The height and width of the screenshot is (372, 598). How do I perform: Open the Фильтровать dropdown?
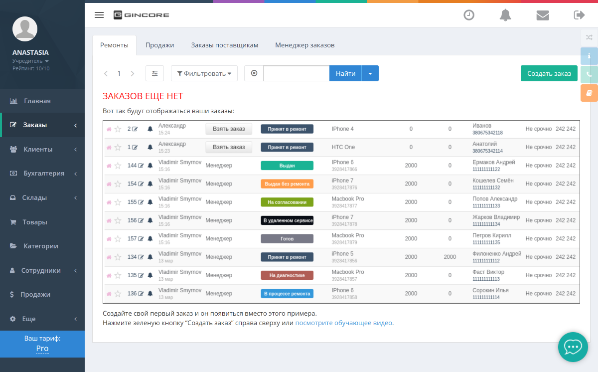(x=204, y=73)
